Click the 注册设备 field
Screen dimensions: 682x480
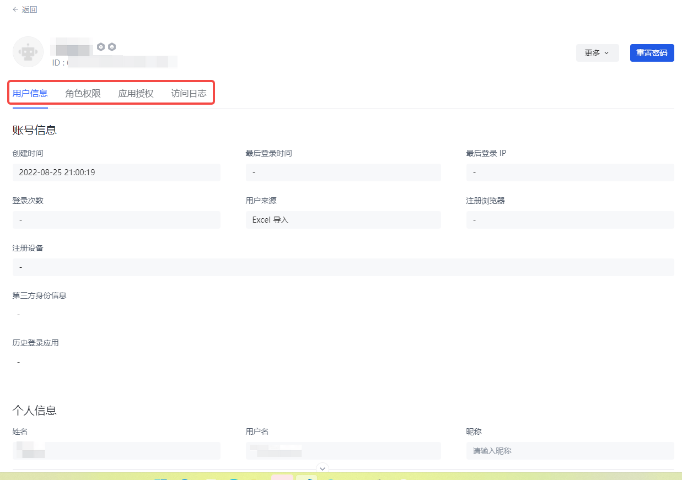tap(343, 267)
